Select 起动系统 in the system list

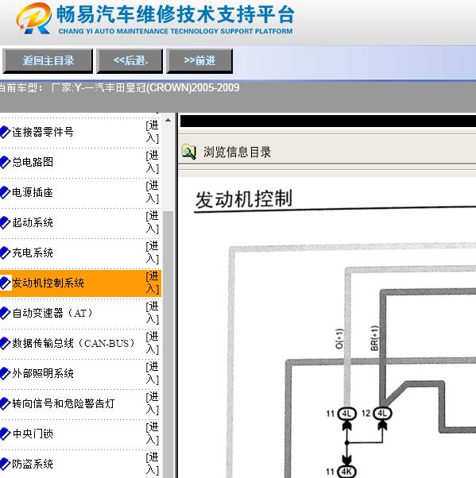click(33, 222)
